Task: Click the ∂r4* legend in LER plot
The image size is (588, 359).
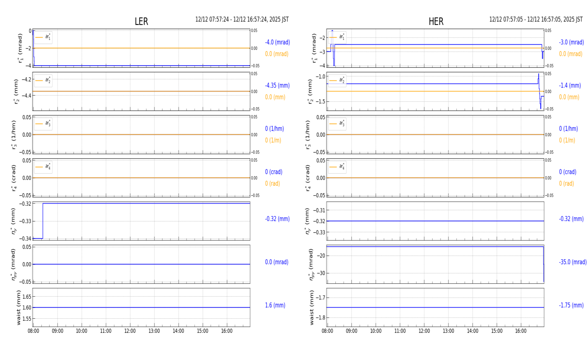Action: pos(43,167)
